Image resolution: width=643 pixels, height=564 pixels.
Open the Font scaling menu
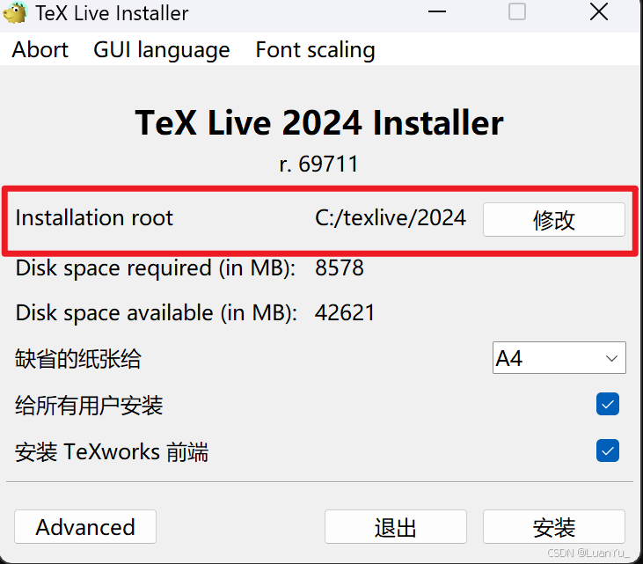coord(315,50)
